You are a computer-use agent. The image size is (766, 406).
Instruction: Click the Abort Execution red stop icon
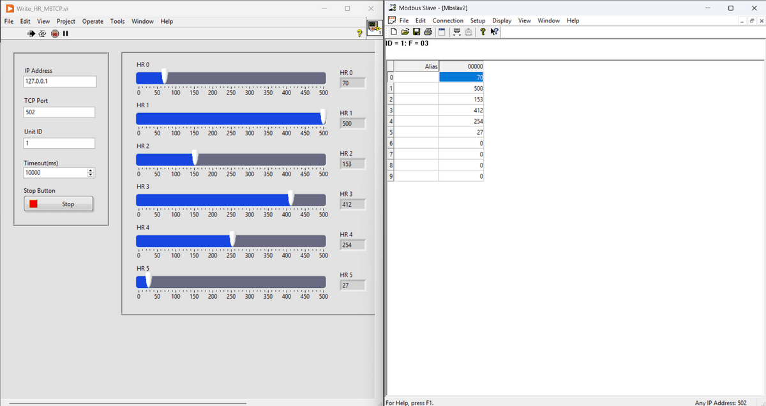[54, 33]
